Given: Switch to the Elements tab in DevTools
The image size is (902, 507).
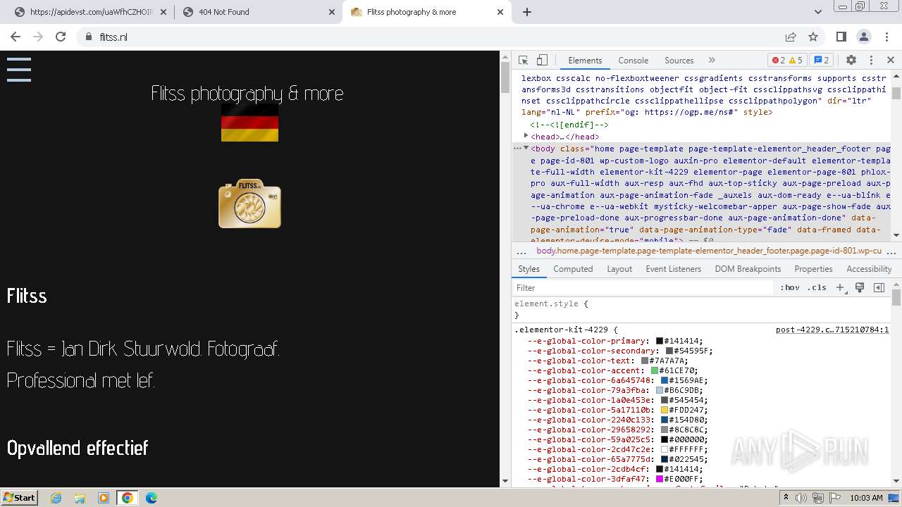Looking at the screenshot, I should [x=585, y=61].
